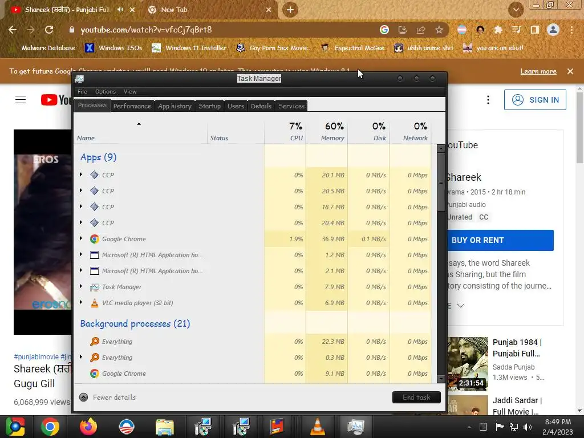Click Jaddi Sardar video title
This screenshot has height=438, width=584.
(517, 406)
